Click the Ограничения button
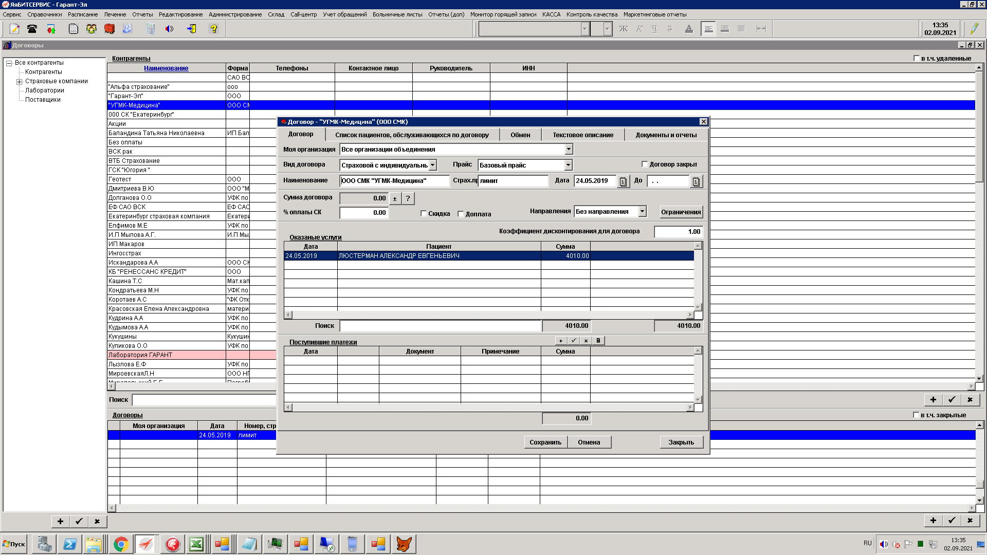 pos(681,212)
